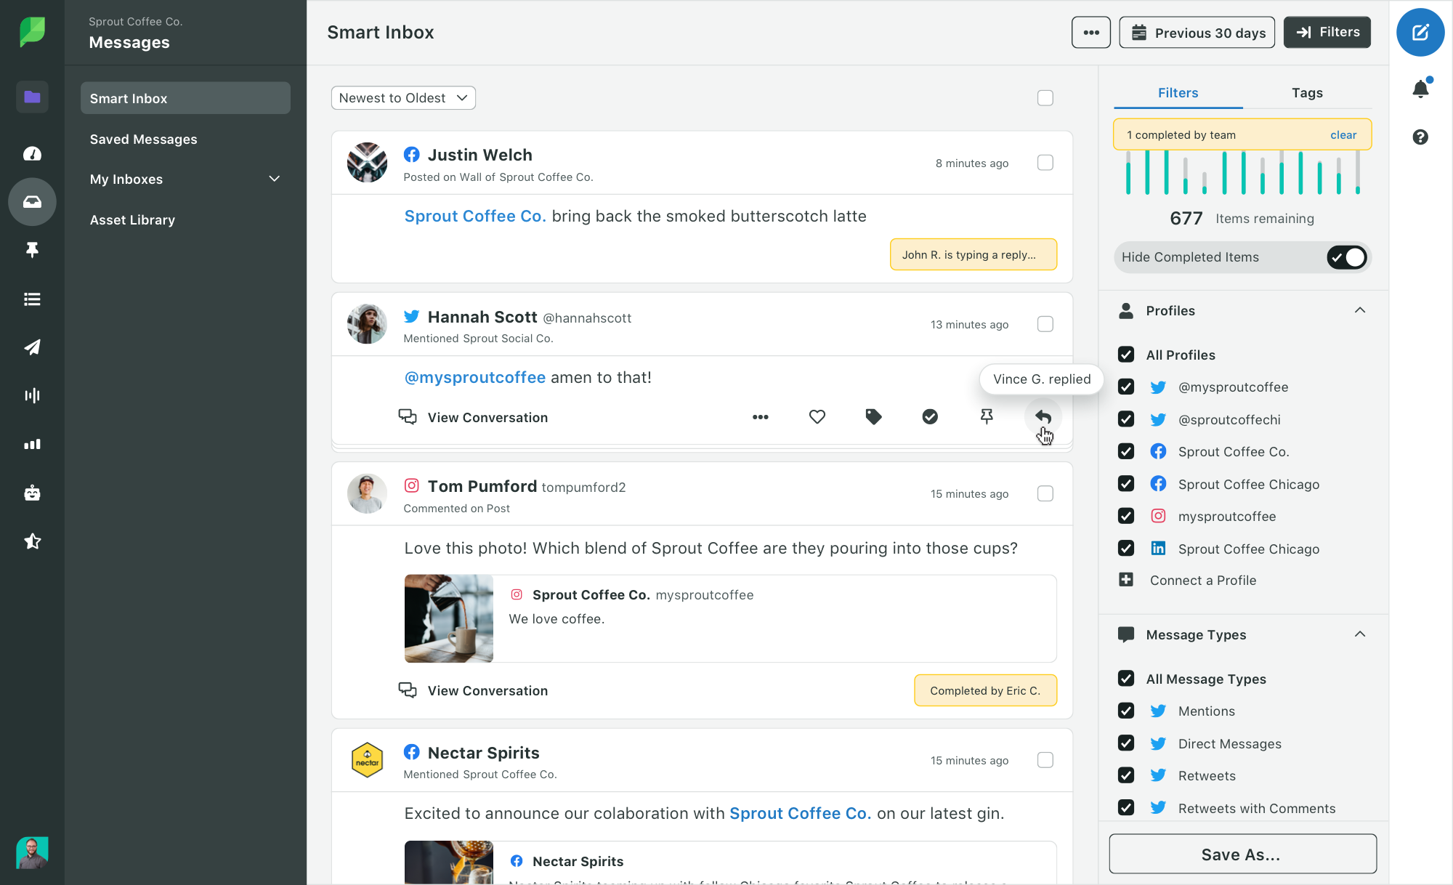This screenshot has height=885, width=1453.
Task: Collapse the Message Types filter section
Action: click(x=1363, y=634)
